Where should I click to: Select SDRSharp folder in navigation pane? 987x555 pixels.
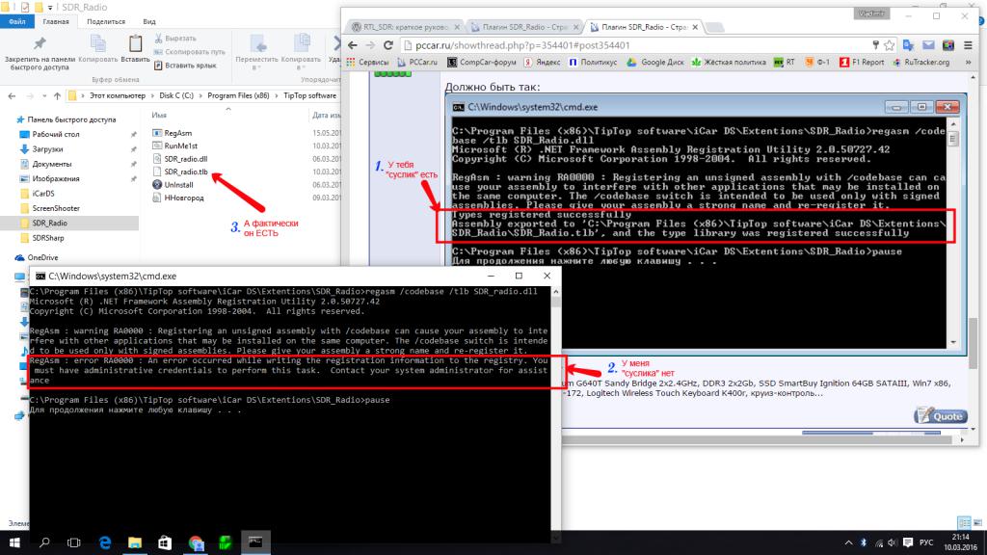point(49,236)
